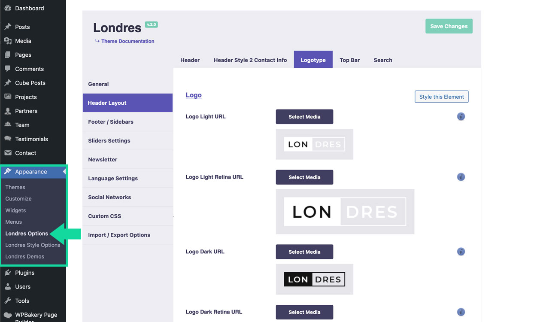Open the Footer / Sidebars settings section
This screenshot has height=322, width=543.
(111, 122)
